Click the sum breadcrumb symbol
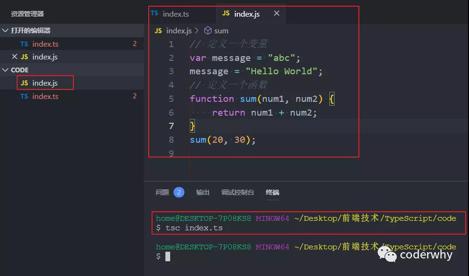 point(221,31)
